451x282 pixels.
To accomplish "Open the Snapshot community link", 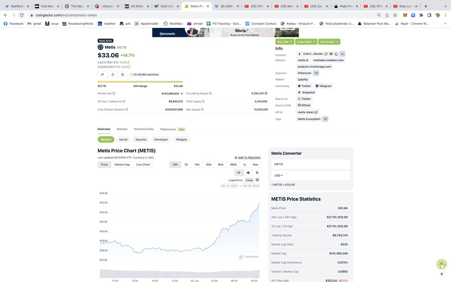I will pos(307,92).
